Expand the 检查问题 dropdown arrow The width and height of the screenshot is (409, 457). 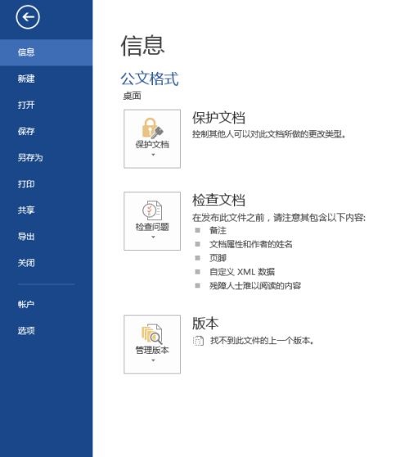pos(153,238)
